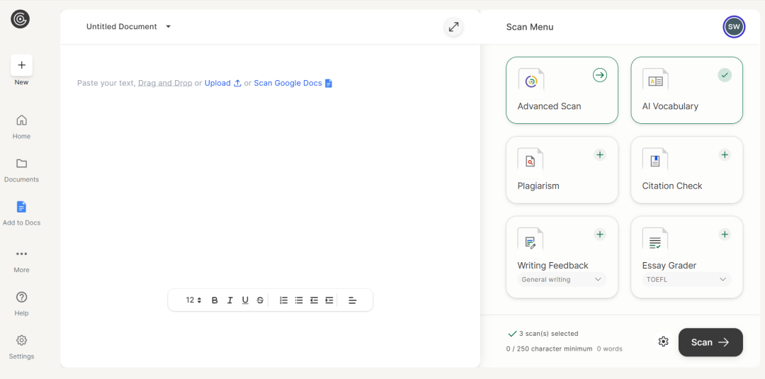The width and height of the screenshot is (765, 379).
Task: Click the Bold formatting icon
Action: [x=215, y=300]
